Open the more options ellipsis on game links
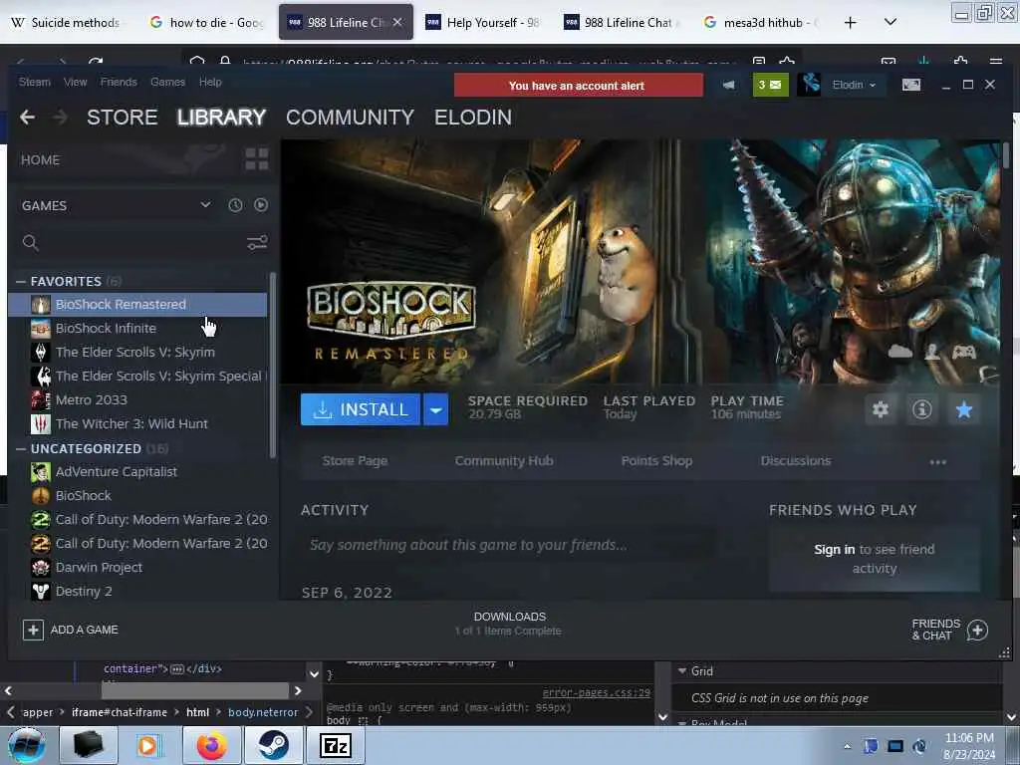Viewport: 1020px width, 765px height. tap(938, 462)
